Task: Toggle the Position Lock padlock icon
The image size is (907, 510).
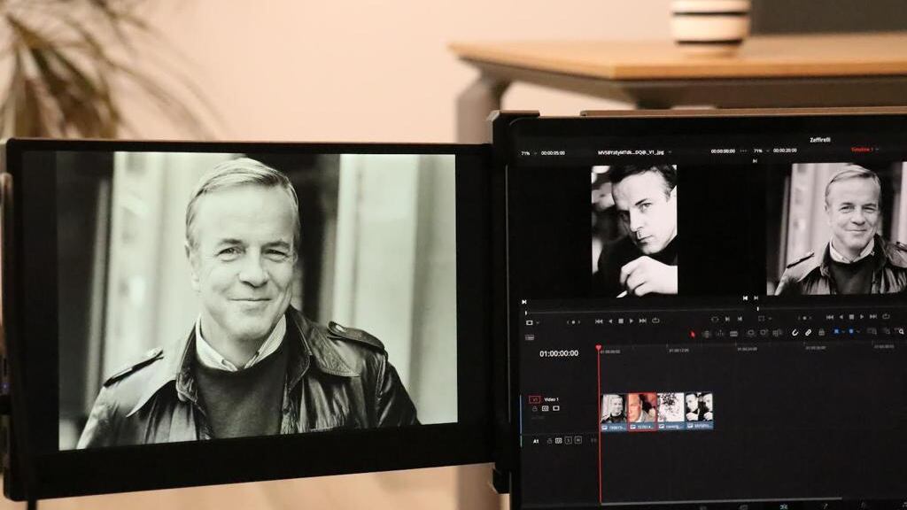Action: [x=821, y=332]
